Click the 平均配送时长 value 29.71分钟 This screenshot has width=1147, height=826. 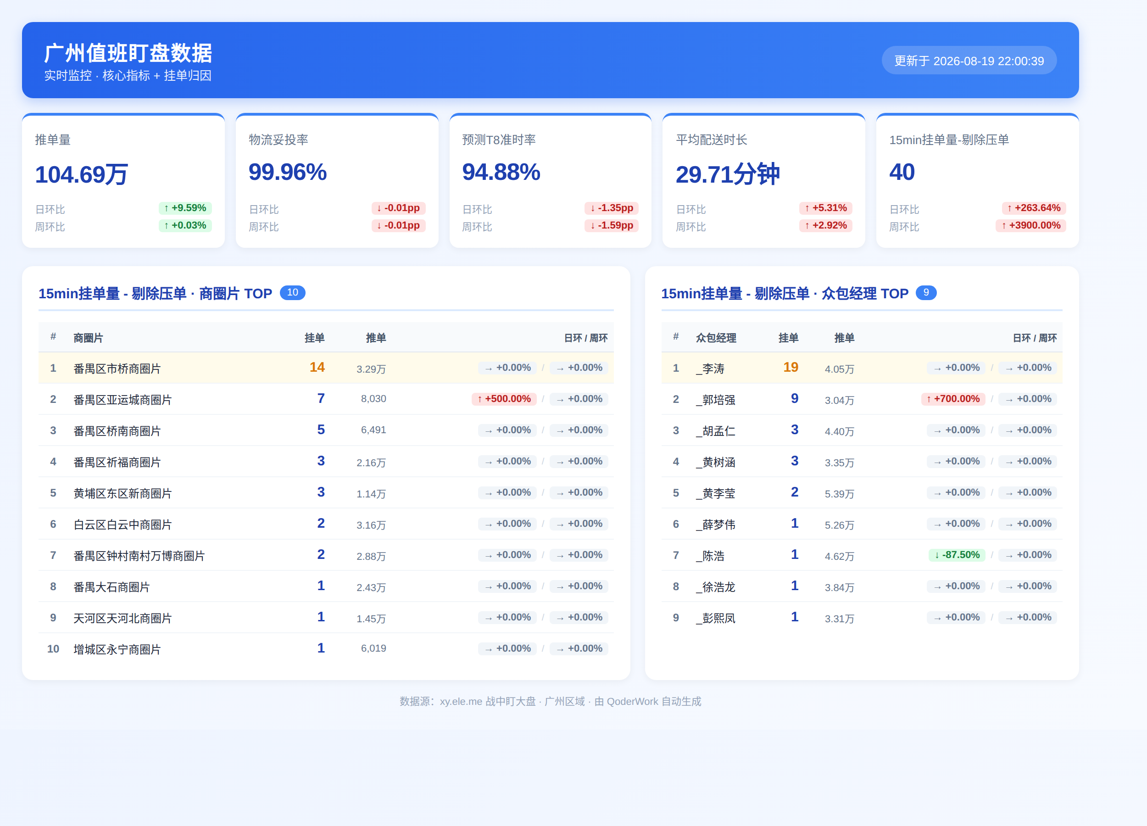(728, 174)
